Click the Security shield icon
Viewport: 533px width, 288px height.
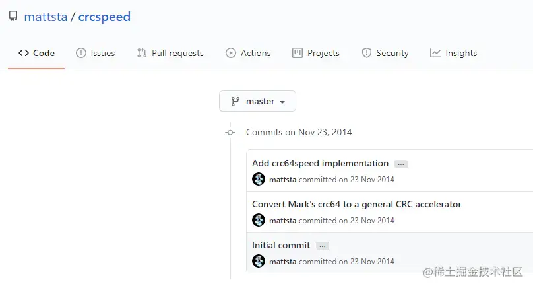[x=367, y=53]
